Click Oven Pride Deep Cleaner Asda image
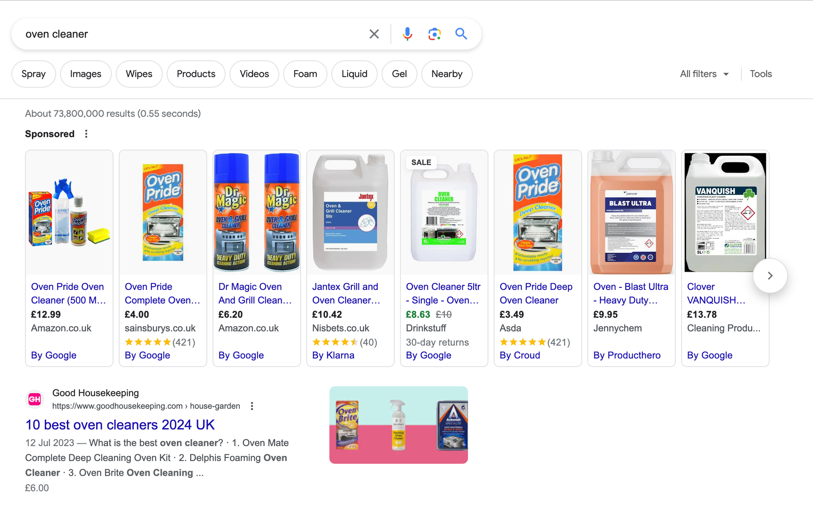Screen dimensions: 813x516 click(538, 212)
